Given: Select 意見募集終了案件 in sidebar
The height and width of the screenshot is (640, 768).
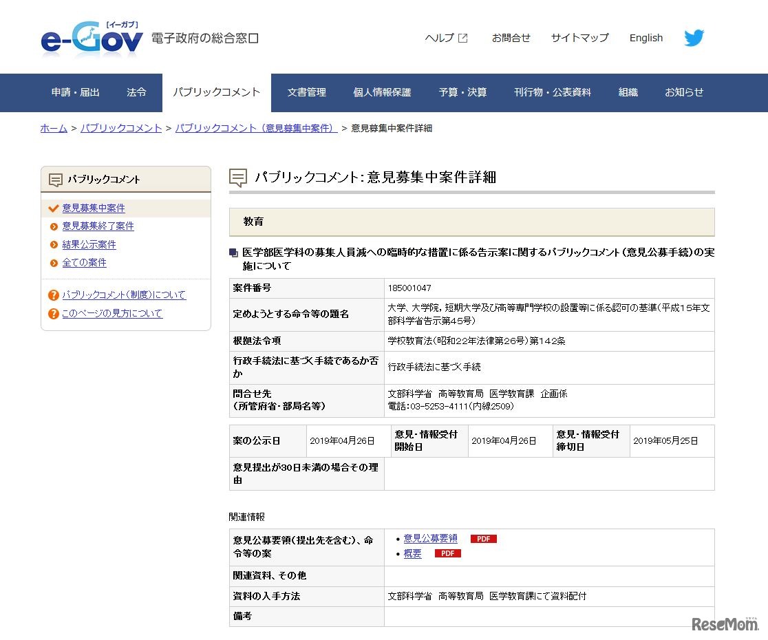Looking at the screenshot, I should (x=98, y=226).
